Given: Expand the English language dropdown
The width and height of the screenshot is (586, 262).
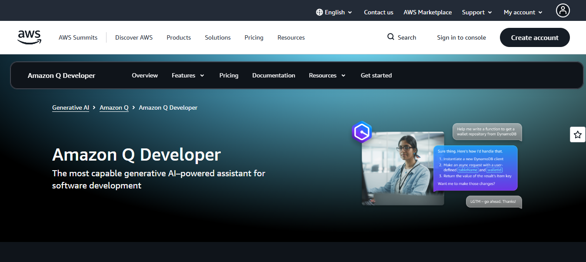Looking at the screenshot, I should (334, 12).
